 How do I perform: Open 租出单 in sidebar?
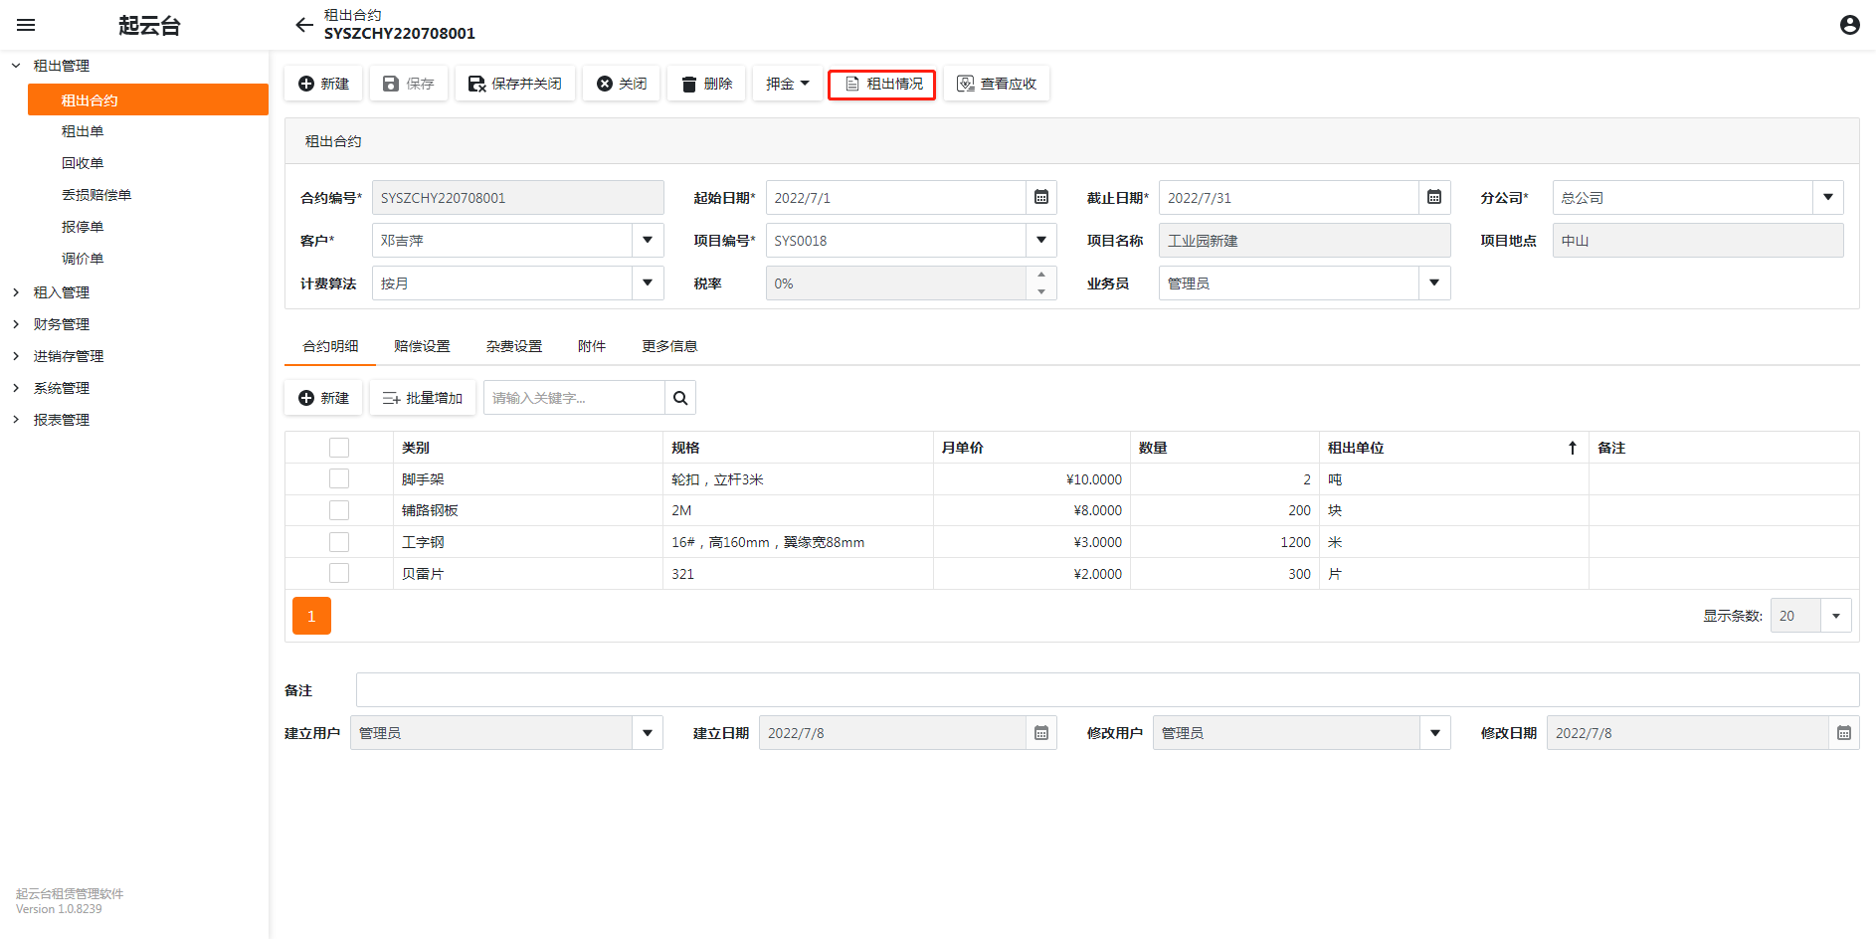pos(83,131)
